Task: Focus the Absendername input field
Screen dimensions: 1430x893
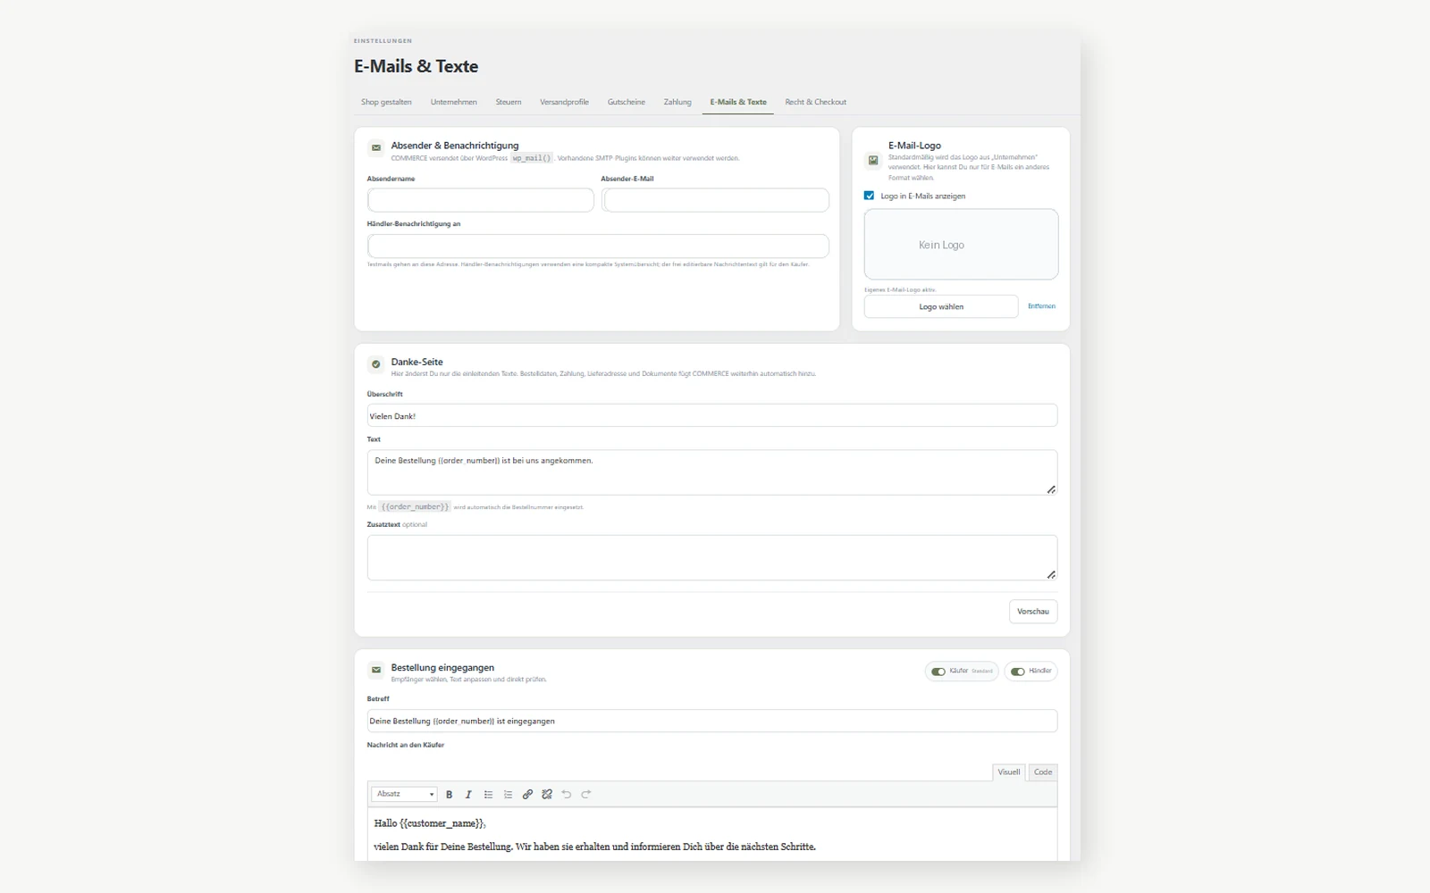Action: (481, 200)
